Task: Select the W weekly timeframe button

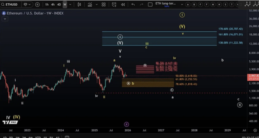Action: pos(65,5)
